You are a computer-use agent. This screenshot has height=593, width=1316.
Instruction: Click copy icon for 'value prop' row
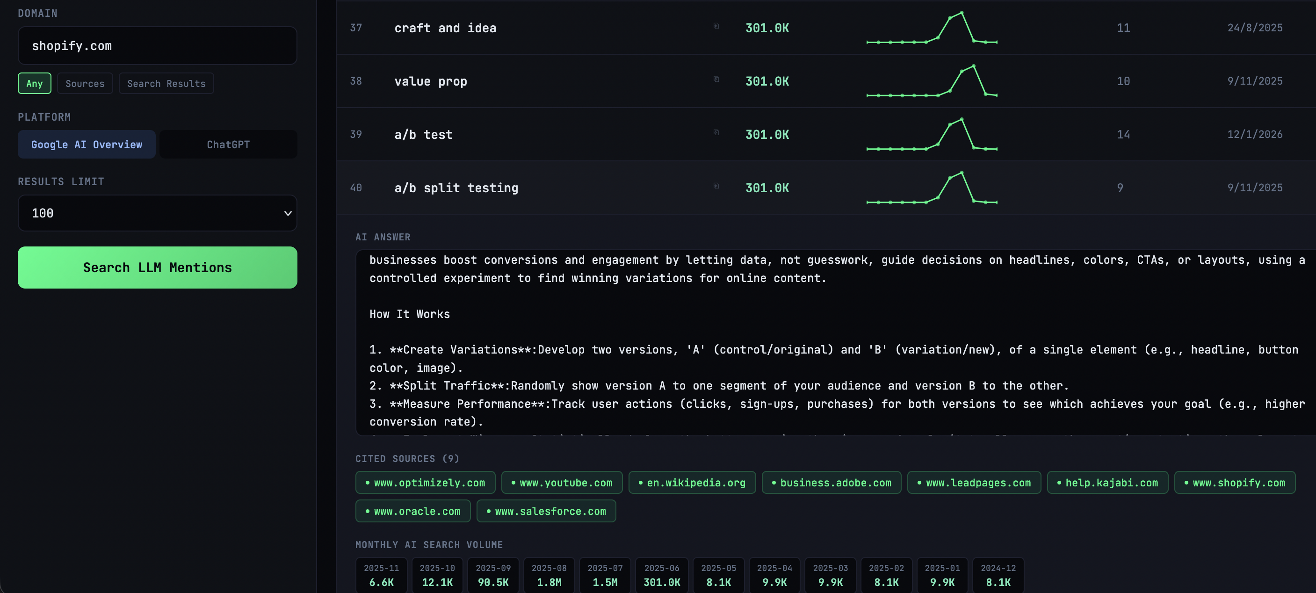coord(716,79)
